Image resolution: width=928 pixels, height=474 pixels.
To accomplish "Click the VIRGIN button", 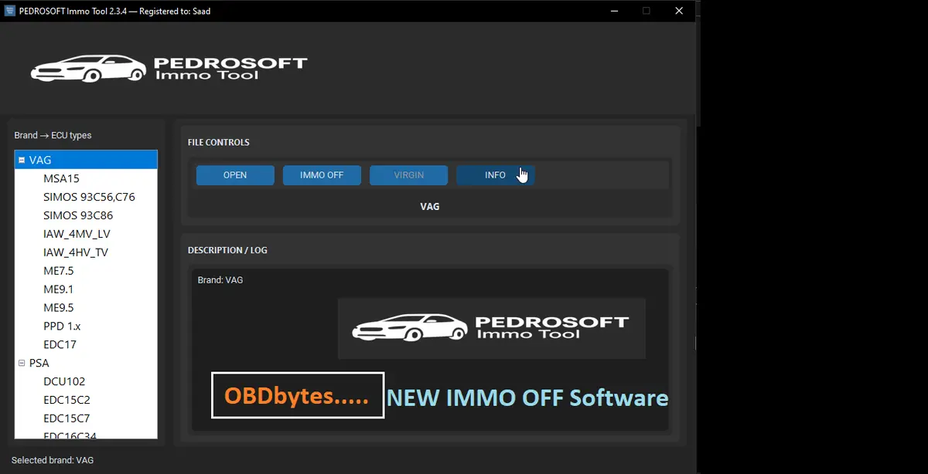I will [408, 175].
